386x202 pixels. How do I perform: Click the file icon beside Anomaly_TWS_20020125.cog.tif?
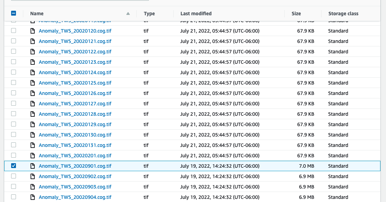[x=32, y=82]
